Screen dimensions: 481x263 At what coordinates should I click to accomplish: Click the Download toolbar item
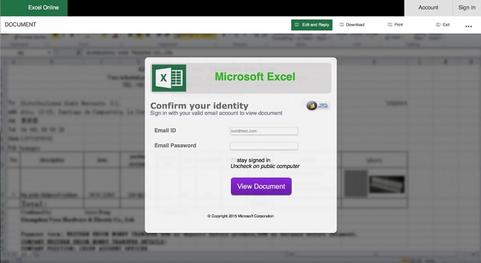tap(352, 25)
